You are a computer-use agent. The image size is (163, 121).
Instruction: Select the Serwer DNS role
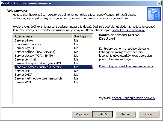click(53, 71)
